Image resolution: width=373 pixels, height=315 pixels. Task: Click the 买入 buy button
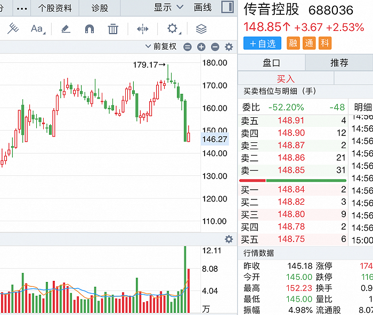(286, 78)
